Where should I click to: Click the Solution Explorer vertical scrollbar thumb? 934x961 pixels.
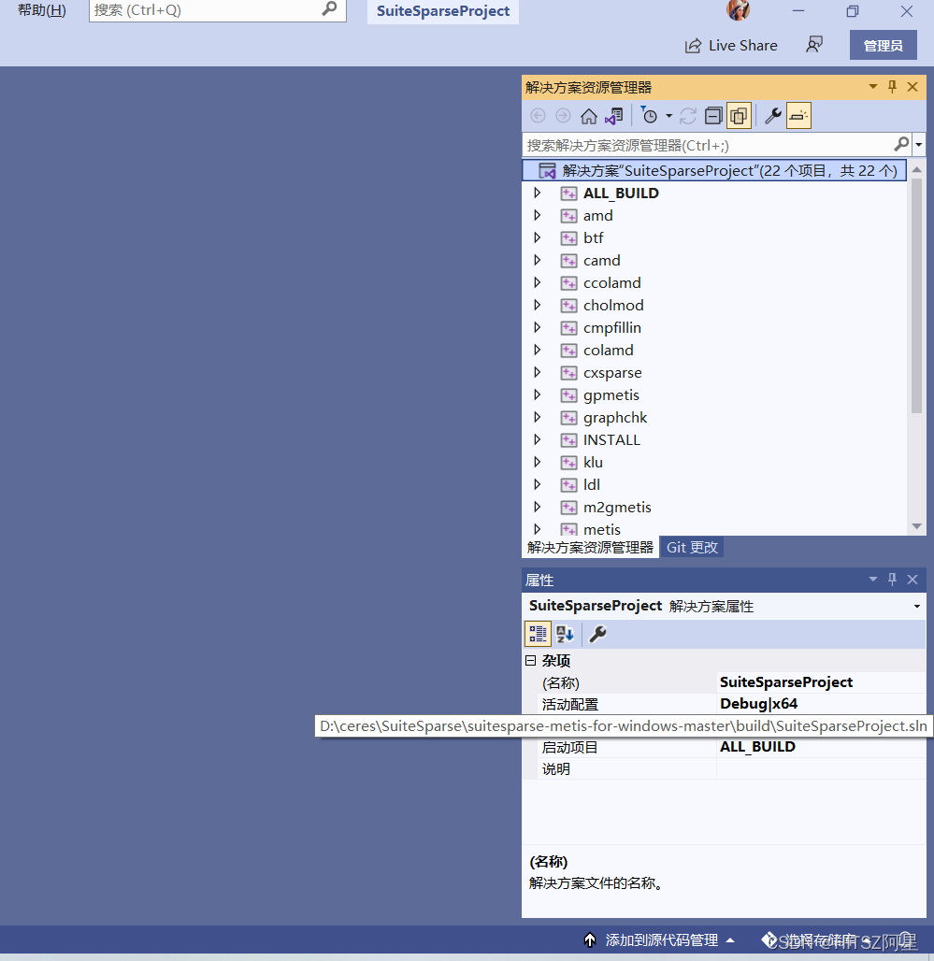click(x=916, y=295)
